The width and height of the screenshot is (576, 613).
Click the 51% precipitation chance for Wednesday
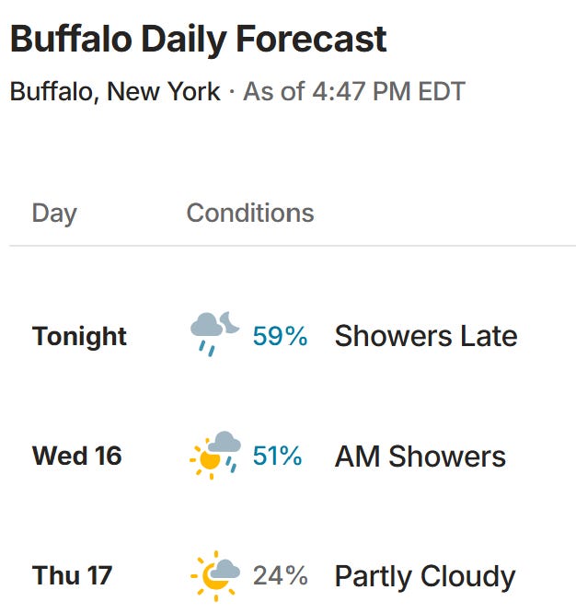coord(277,456)
